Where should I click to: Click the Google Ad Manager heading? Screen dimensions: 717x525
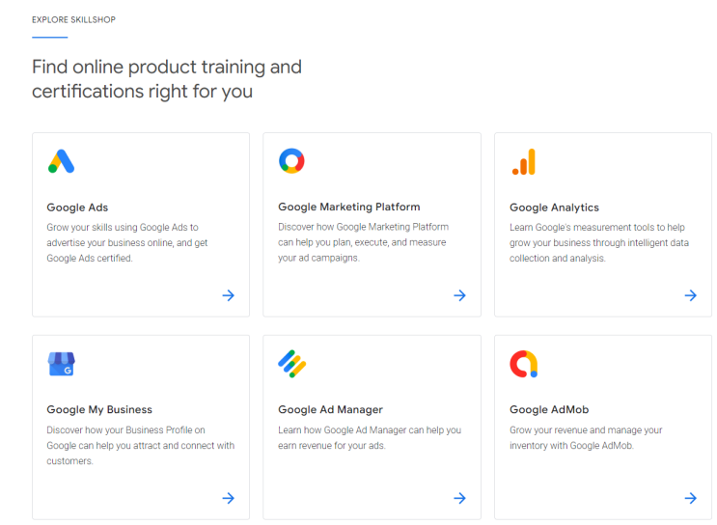pos(330,410)
